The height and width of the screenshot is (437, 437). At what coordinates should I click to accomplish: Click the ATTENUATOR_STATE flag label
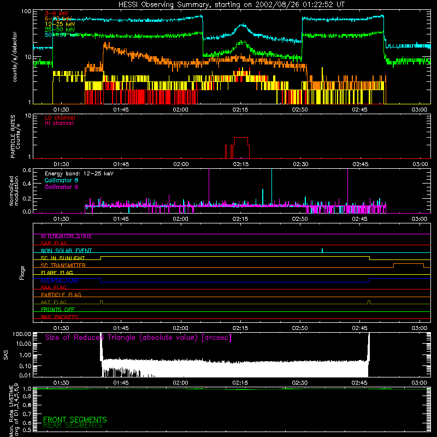(66, 236)
